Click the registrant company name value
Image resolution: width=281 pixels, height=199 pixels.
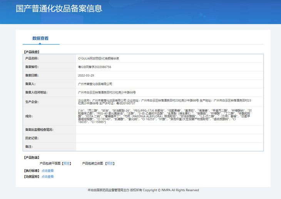coord(95,84)
